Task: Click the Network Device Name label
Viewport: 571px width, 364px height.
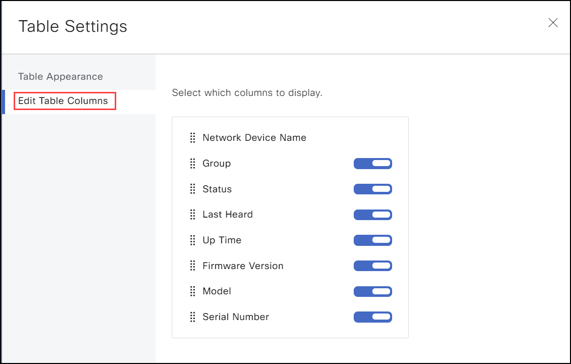Action: coord(254,138)
